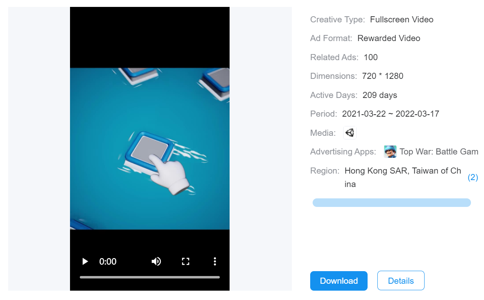Click the 2021-03-22 ~ 2022-03-17 period text

click(390, 114)
